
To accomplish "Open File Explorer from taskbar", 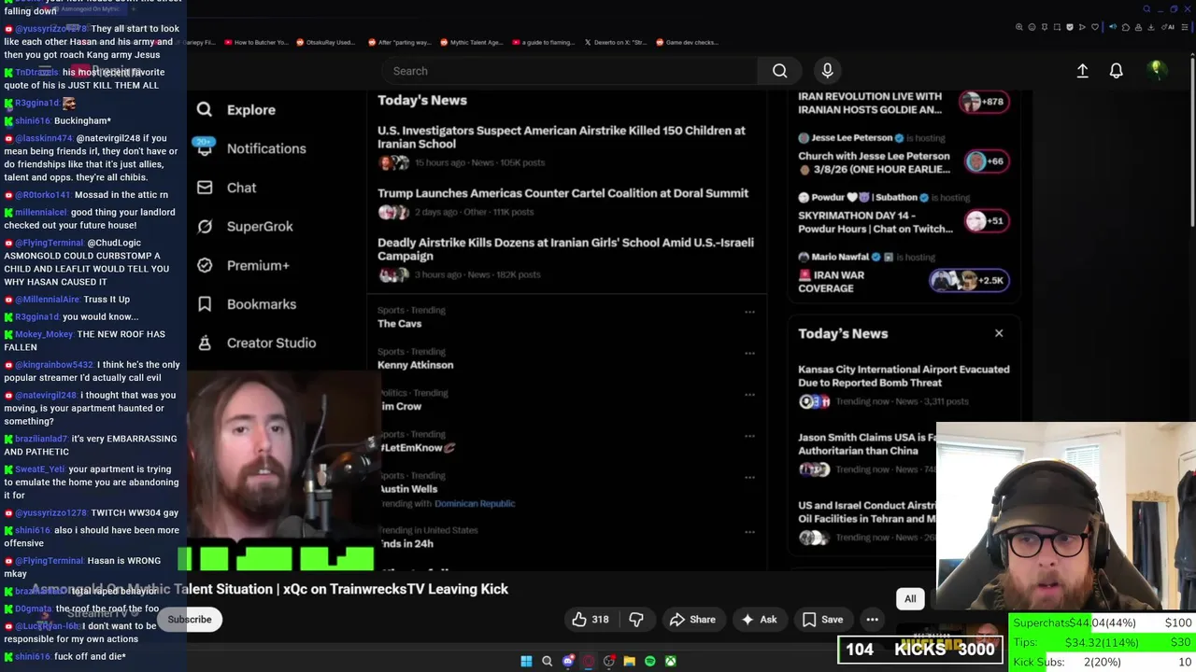I will [x=629, y=661].
